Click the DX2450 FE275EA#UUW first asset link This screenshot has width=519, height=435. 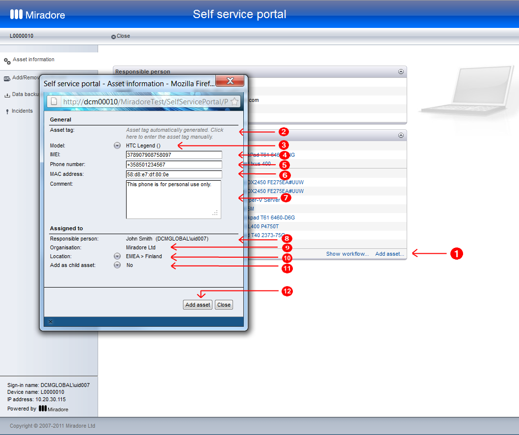pyautogui.click(x=275, y=182)
